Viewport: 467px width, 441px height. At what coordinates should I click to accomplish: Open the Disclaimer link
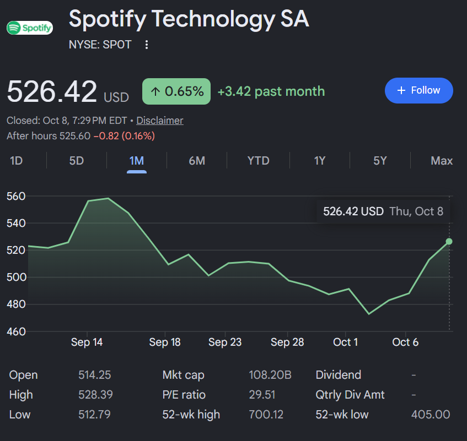tap(160, 121)
